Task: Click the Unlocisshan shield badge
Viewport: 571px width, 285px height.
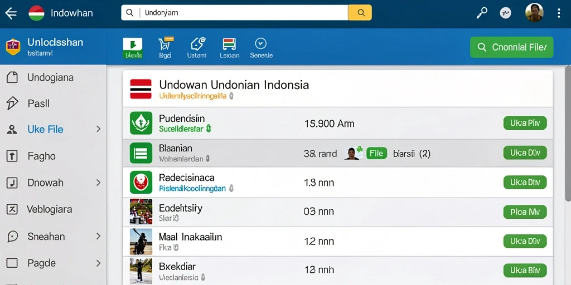Action: [13, 47]
